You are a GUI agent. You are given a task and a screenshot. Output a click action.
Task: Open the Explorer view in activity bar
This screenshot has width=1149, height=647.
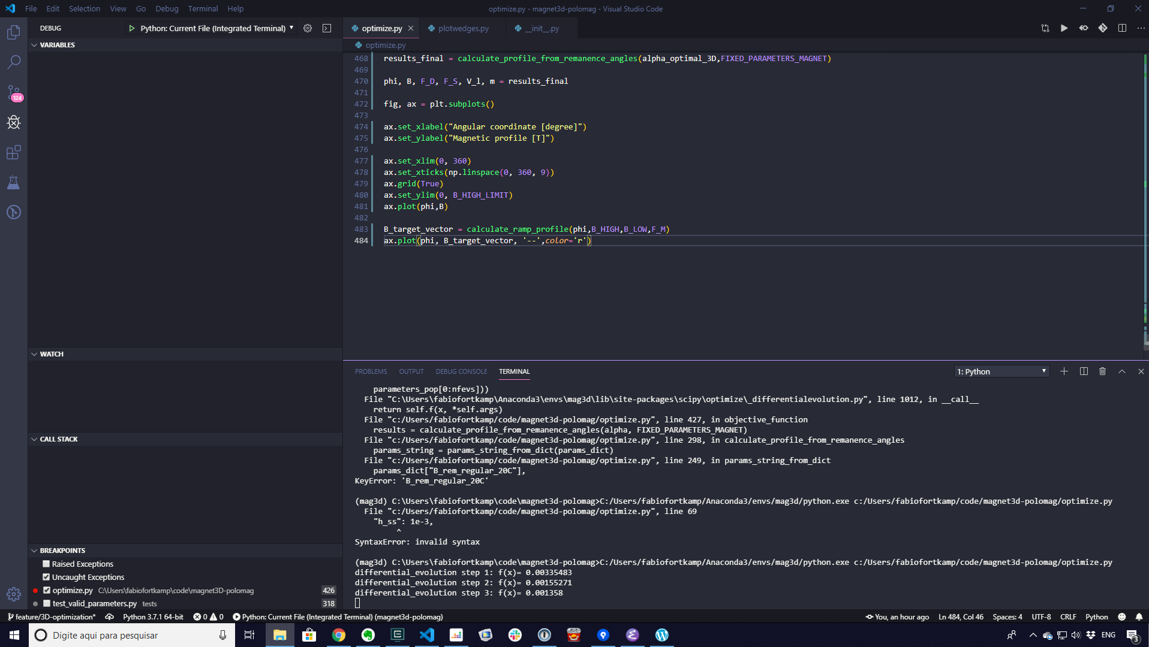pos(14,32)
